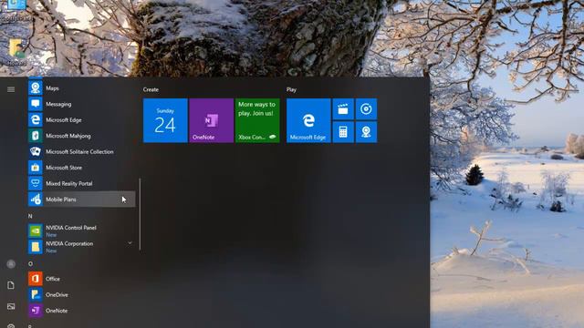Open the Mobile Plans app
The width and height of the screenshot is (584, 328).
(81, 200)
